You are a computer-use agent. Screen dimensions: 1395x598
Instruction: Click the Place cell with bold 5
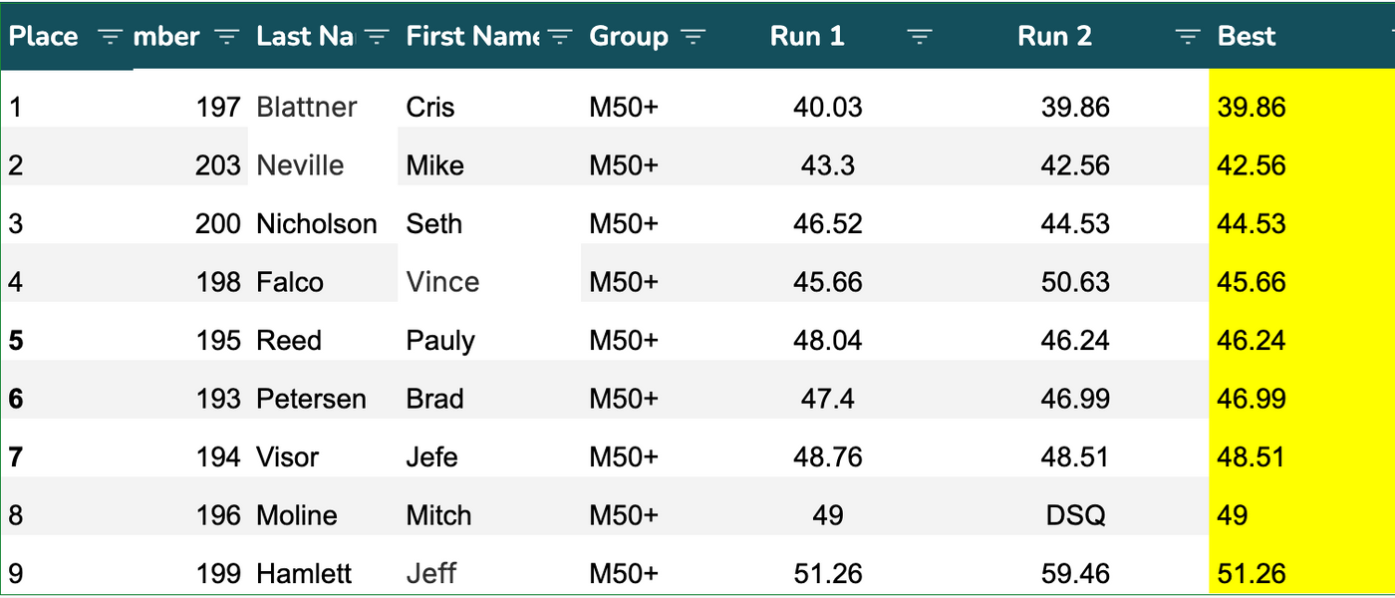coord(16,341)
